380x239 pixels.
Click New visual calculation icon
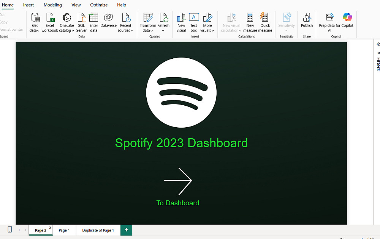click(x=231, y=17)
